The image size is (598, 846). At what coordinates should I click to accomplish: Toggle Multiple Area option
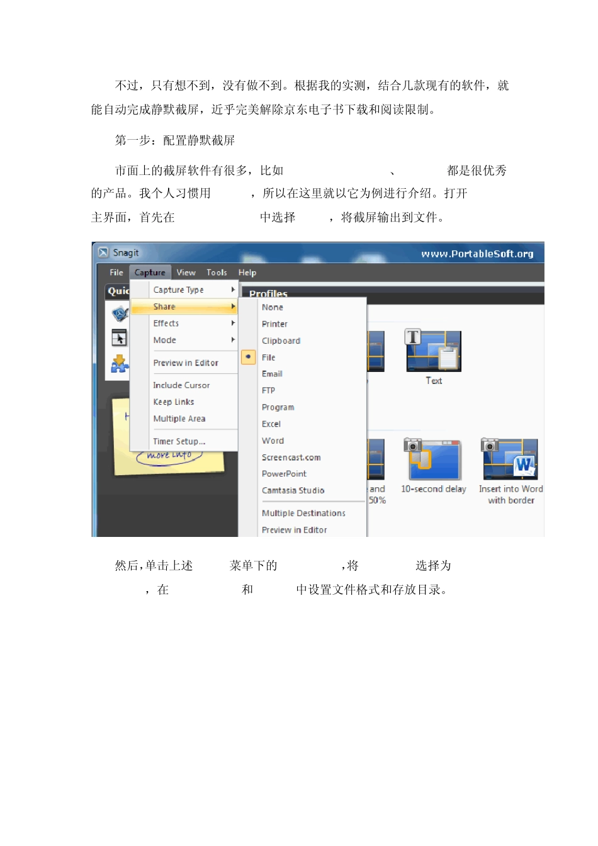[184, 419]
